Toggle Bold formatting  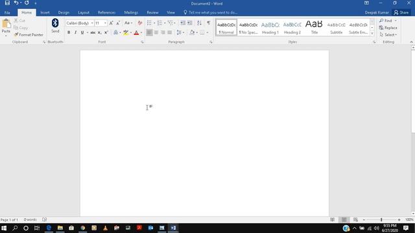click(x=69, y=32)
